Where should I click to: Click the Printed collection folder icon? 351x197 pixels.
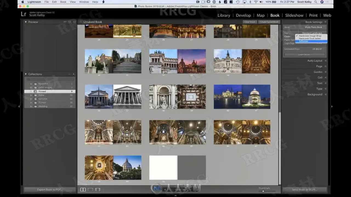[x=36, y=91]
